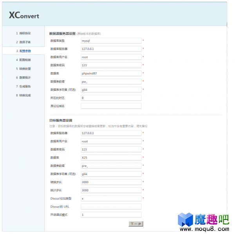This screenshot has width=235, height=234.
Task: Click target 数据库密码 field under 目标服务器设置
Action: pyautogui.click(x=111, y=149)
